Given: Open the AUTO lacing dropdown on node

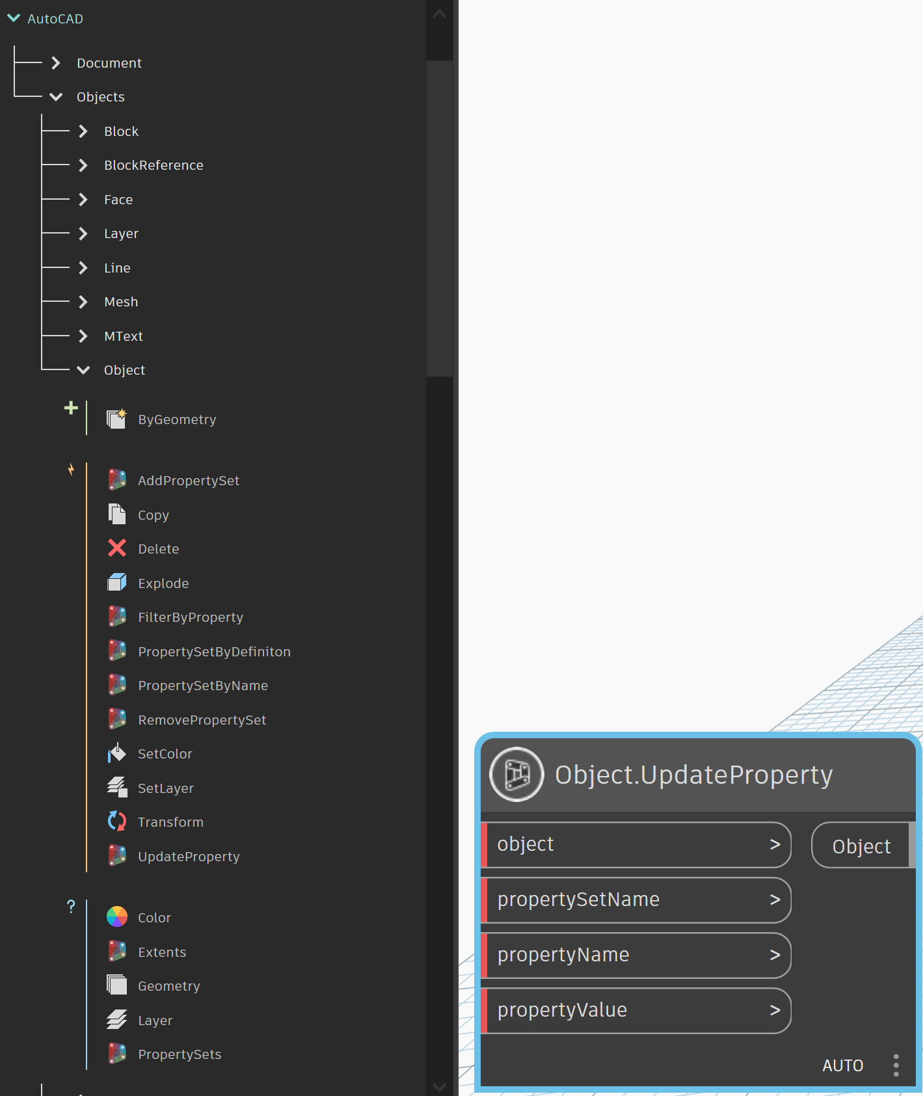Looking at the screenshot, I should [842, 1065].
